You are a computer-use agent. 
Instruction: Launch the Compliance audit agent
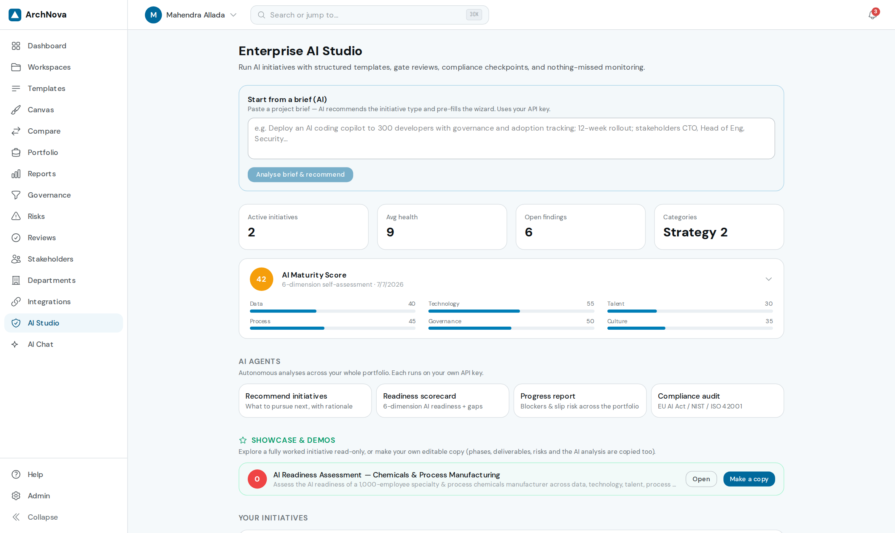click(x=717, y=401)
